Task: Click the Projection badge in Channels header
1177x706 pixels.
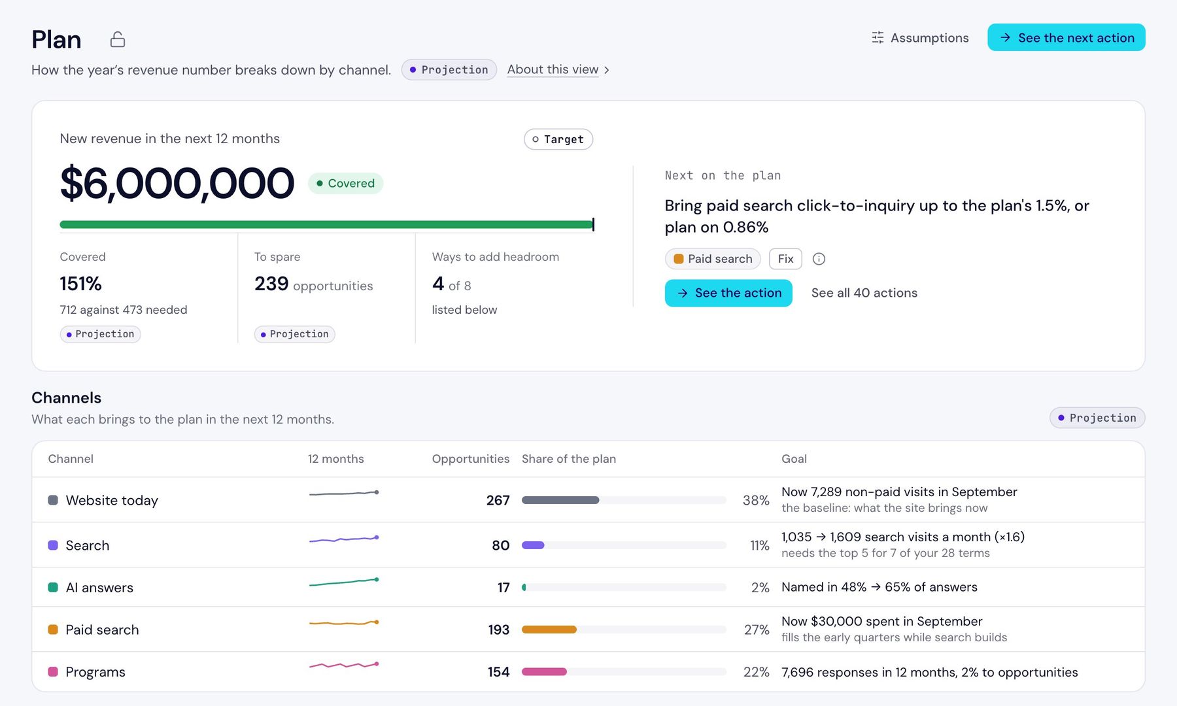Action: pos(1097,418)
